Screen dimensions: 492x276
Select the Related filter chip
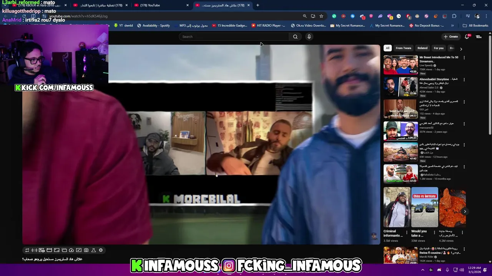[422, 48]
